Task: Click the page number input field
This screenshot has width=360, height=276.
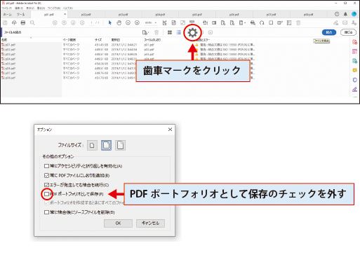Action: (92, 23)
